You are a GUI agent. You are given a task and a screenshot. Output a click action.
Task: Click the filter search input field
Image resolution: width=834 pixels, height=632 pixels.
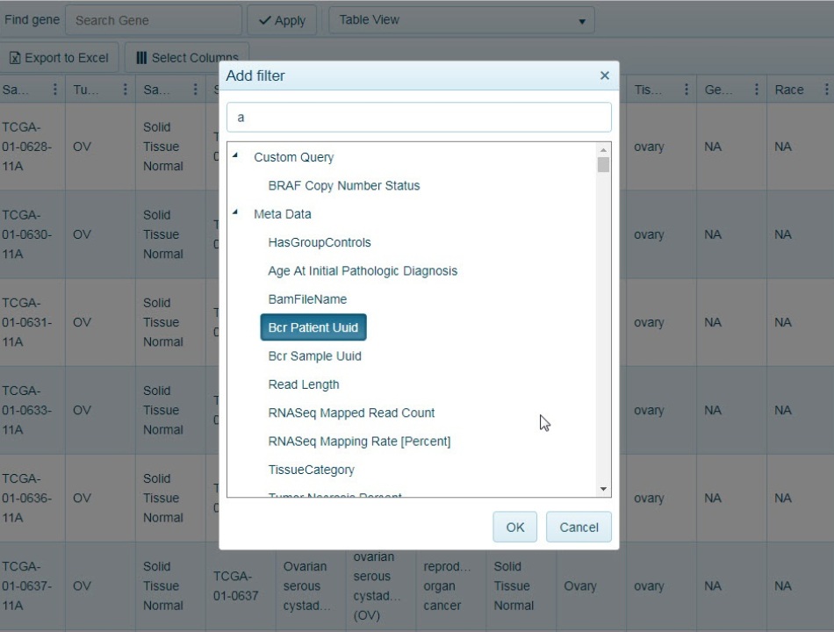tap(418, 117)
